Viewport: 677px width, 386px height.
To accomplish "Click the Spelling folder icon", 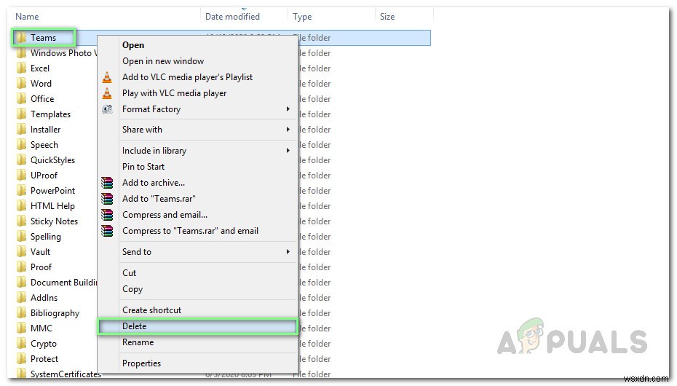I will (21, 237).
